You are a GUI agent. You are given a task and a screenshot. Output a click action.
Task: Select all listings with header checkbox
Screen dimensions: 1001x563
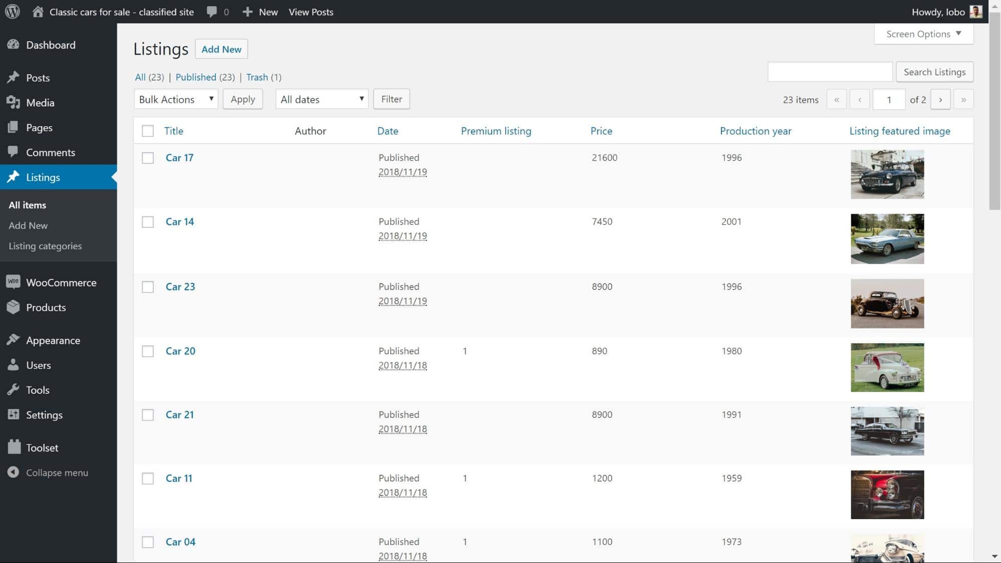(147, 131)
